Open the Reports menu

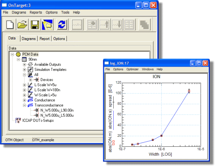(36, 12)
